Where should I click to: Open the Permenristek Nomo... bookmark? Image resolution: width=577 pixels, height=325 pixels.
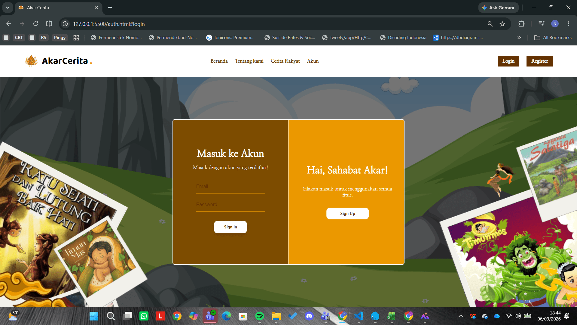tap(116, 38)
